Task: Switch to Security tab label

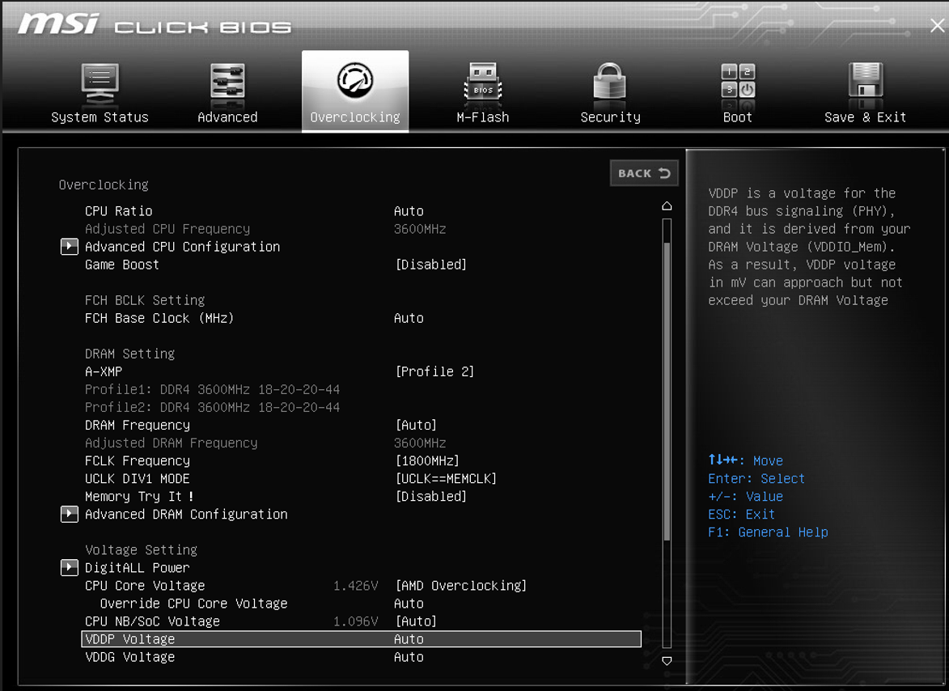Action: (x=610, y=117)
